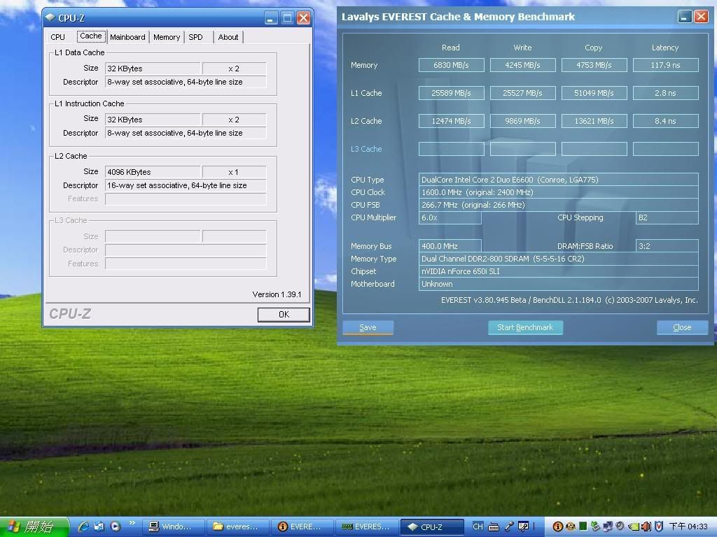The width and height of the screenshot is (717, 537).
Task: Go to the SPD tab
Action: click(195, 37)
